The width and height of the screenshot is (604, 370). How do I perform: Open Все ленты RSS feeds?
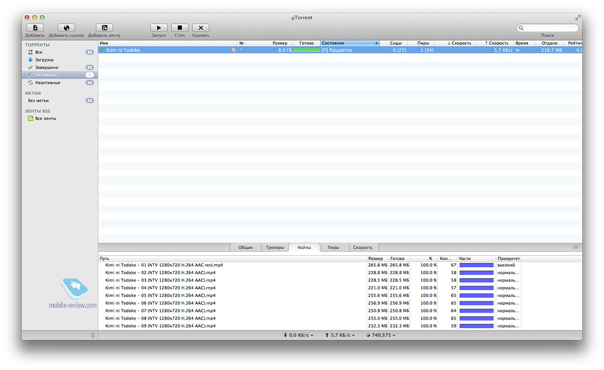pyautogui.click(x=60, y=118)
